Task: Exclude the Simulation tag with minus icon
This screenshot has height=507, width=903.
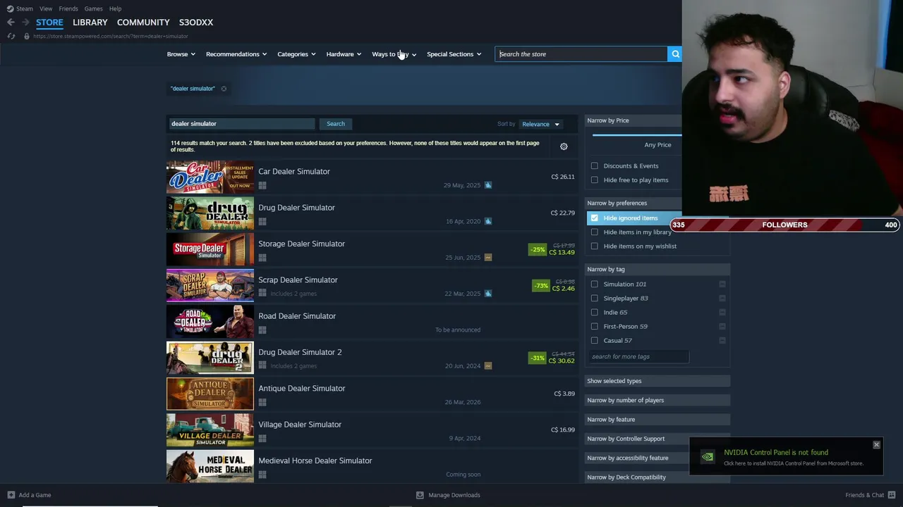Action: (722, 284)
